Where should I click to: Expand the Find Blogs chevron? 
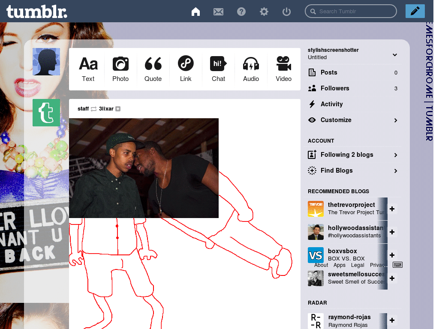[x=396, y=171]
